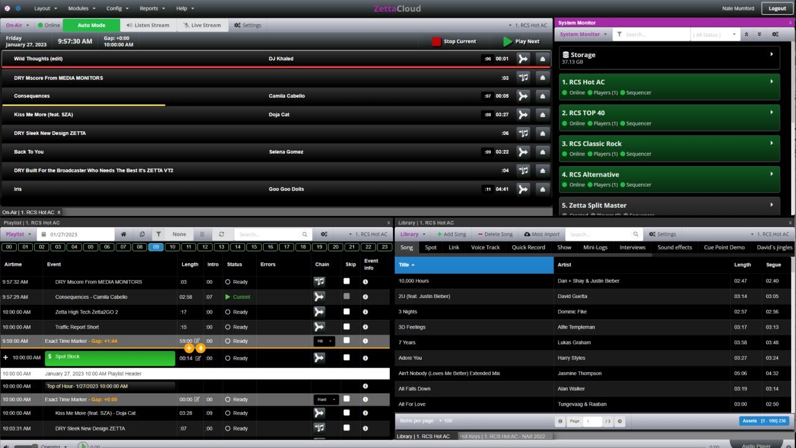
Task: Click the chain icon for Kiss Me More on-air
Action: 524,114
